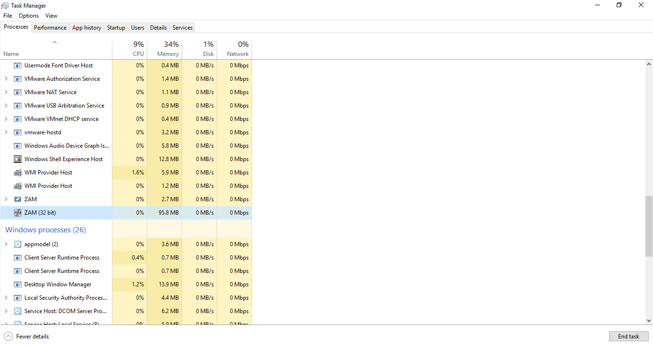Click the End task button

628,336
